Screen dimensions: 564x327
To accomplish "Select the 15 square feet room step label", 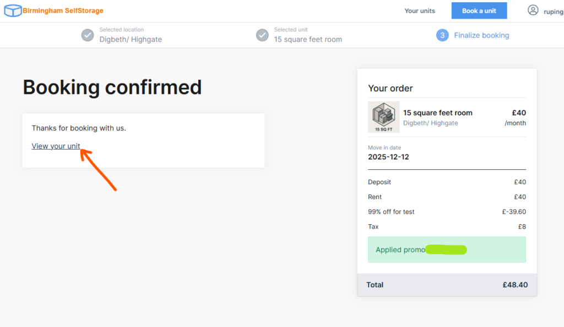I will click(308, 39).
